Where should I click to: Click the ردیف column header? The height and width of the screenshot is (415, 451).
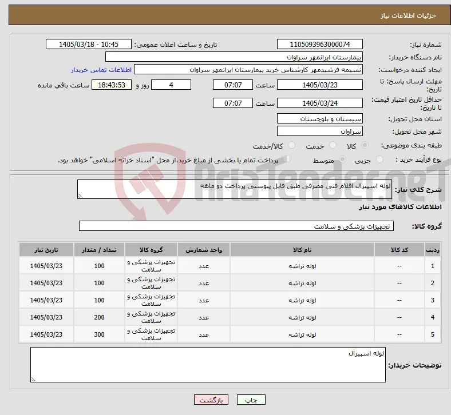[433, 250]
